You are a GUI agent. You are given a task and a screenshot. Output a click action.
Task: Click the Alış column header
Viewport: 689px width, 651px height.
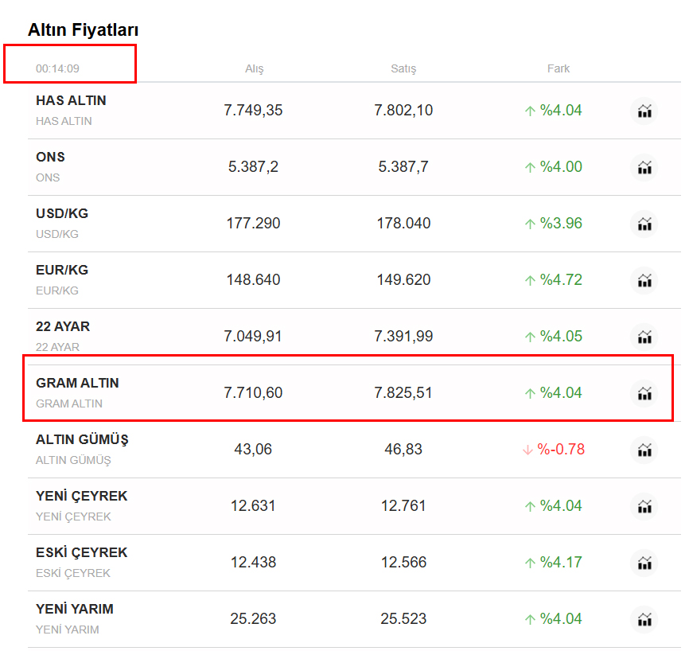click(254, 69)
